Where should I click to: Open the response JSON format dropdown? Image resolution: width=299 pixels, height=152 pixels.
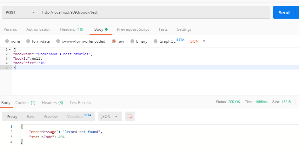click(110, 116)
